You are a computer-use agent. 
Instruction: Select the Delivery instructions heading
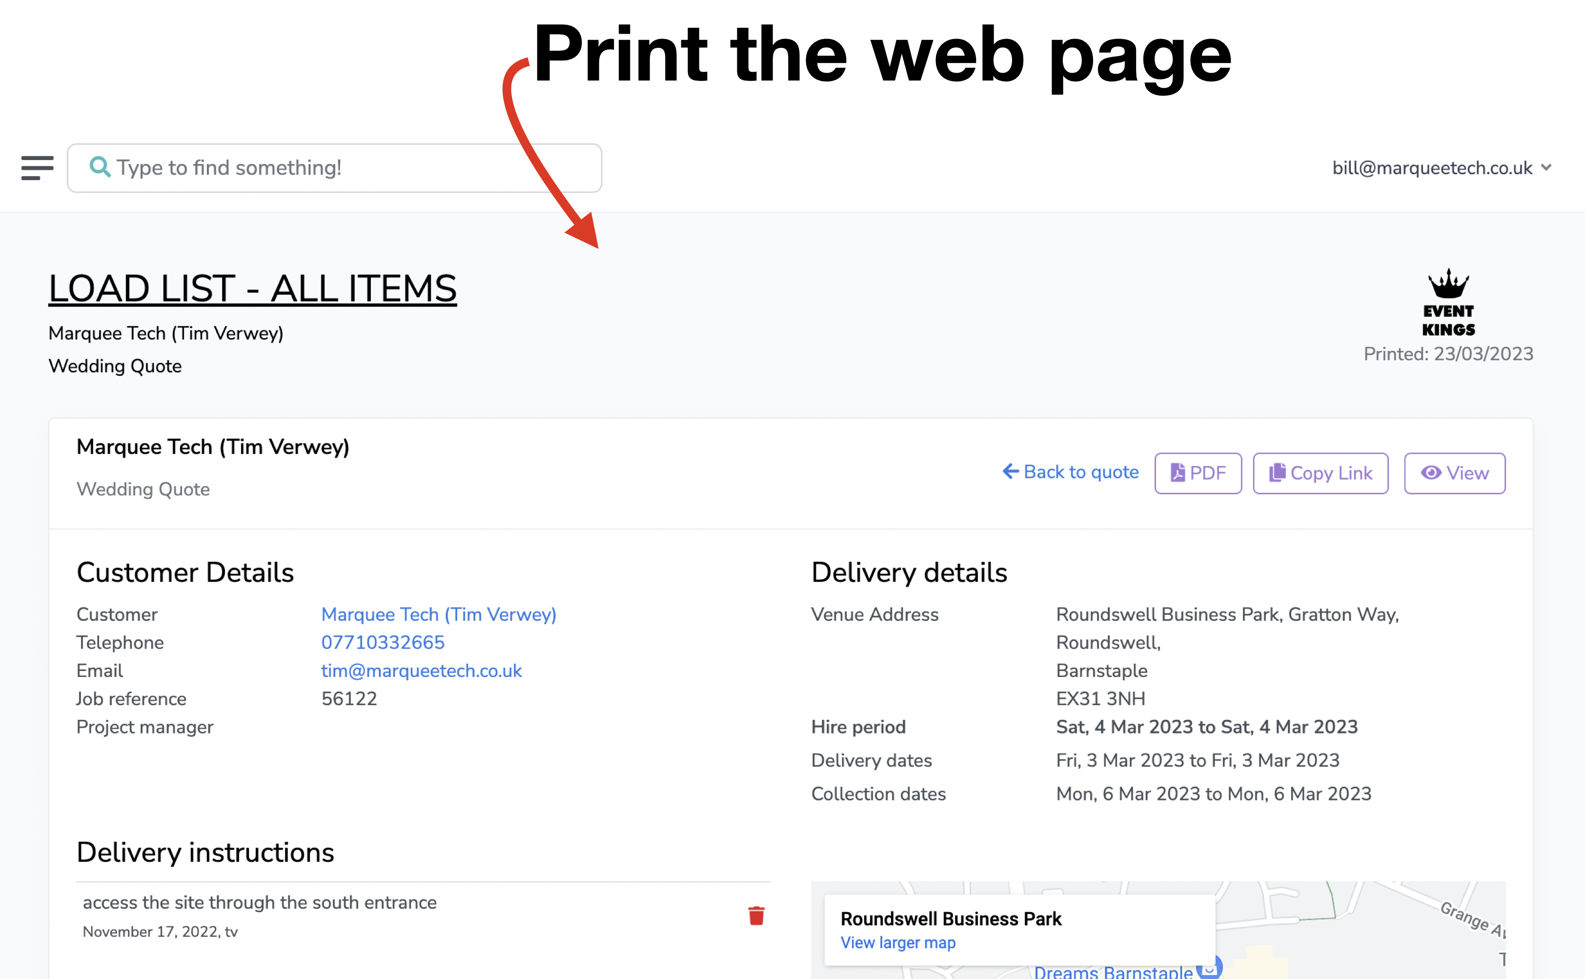click(205, 852)
